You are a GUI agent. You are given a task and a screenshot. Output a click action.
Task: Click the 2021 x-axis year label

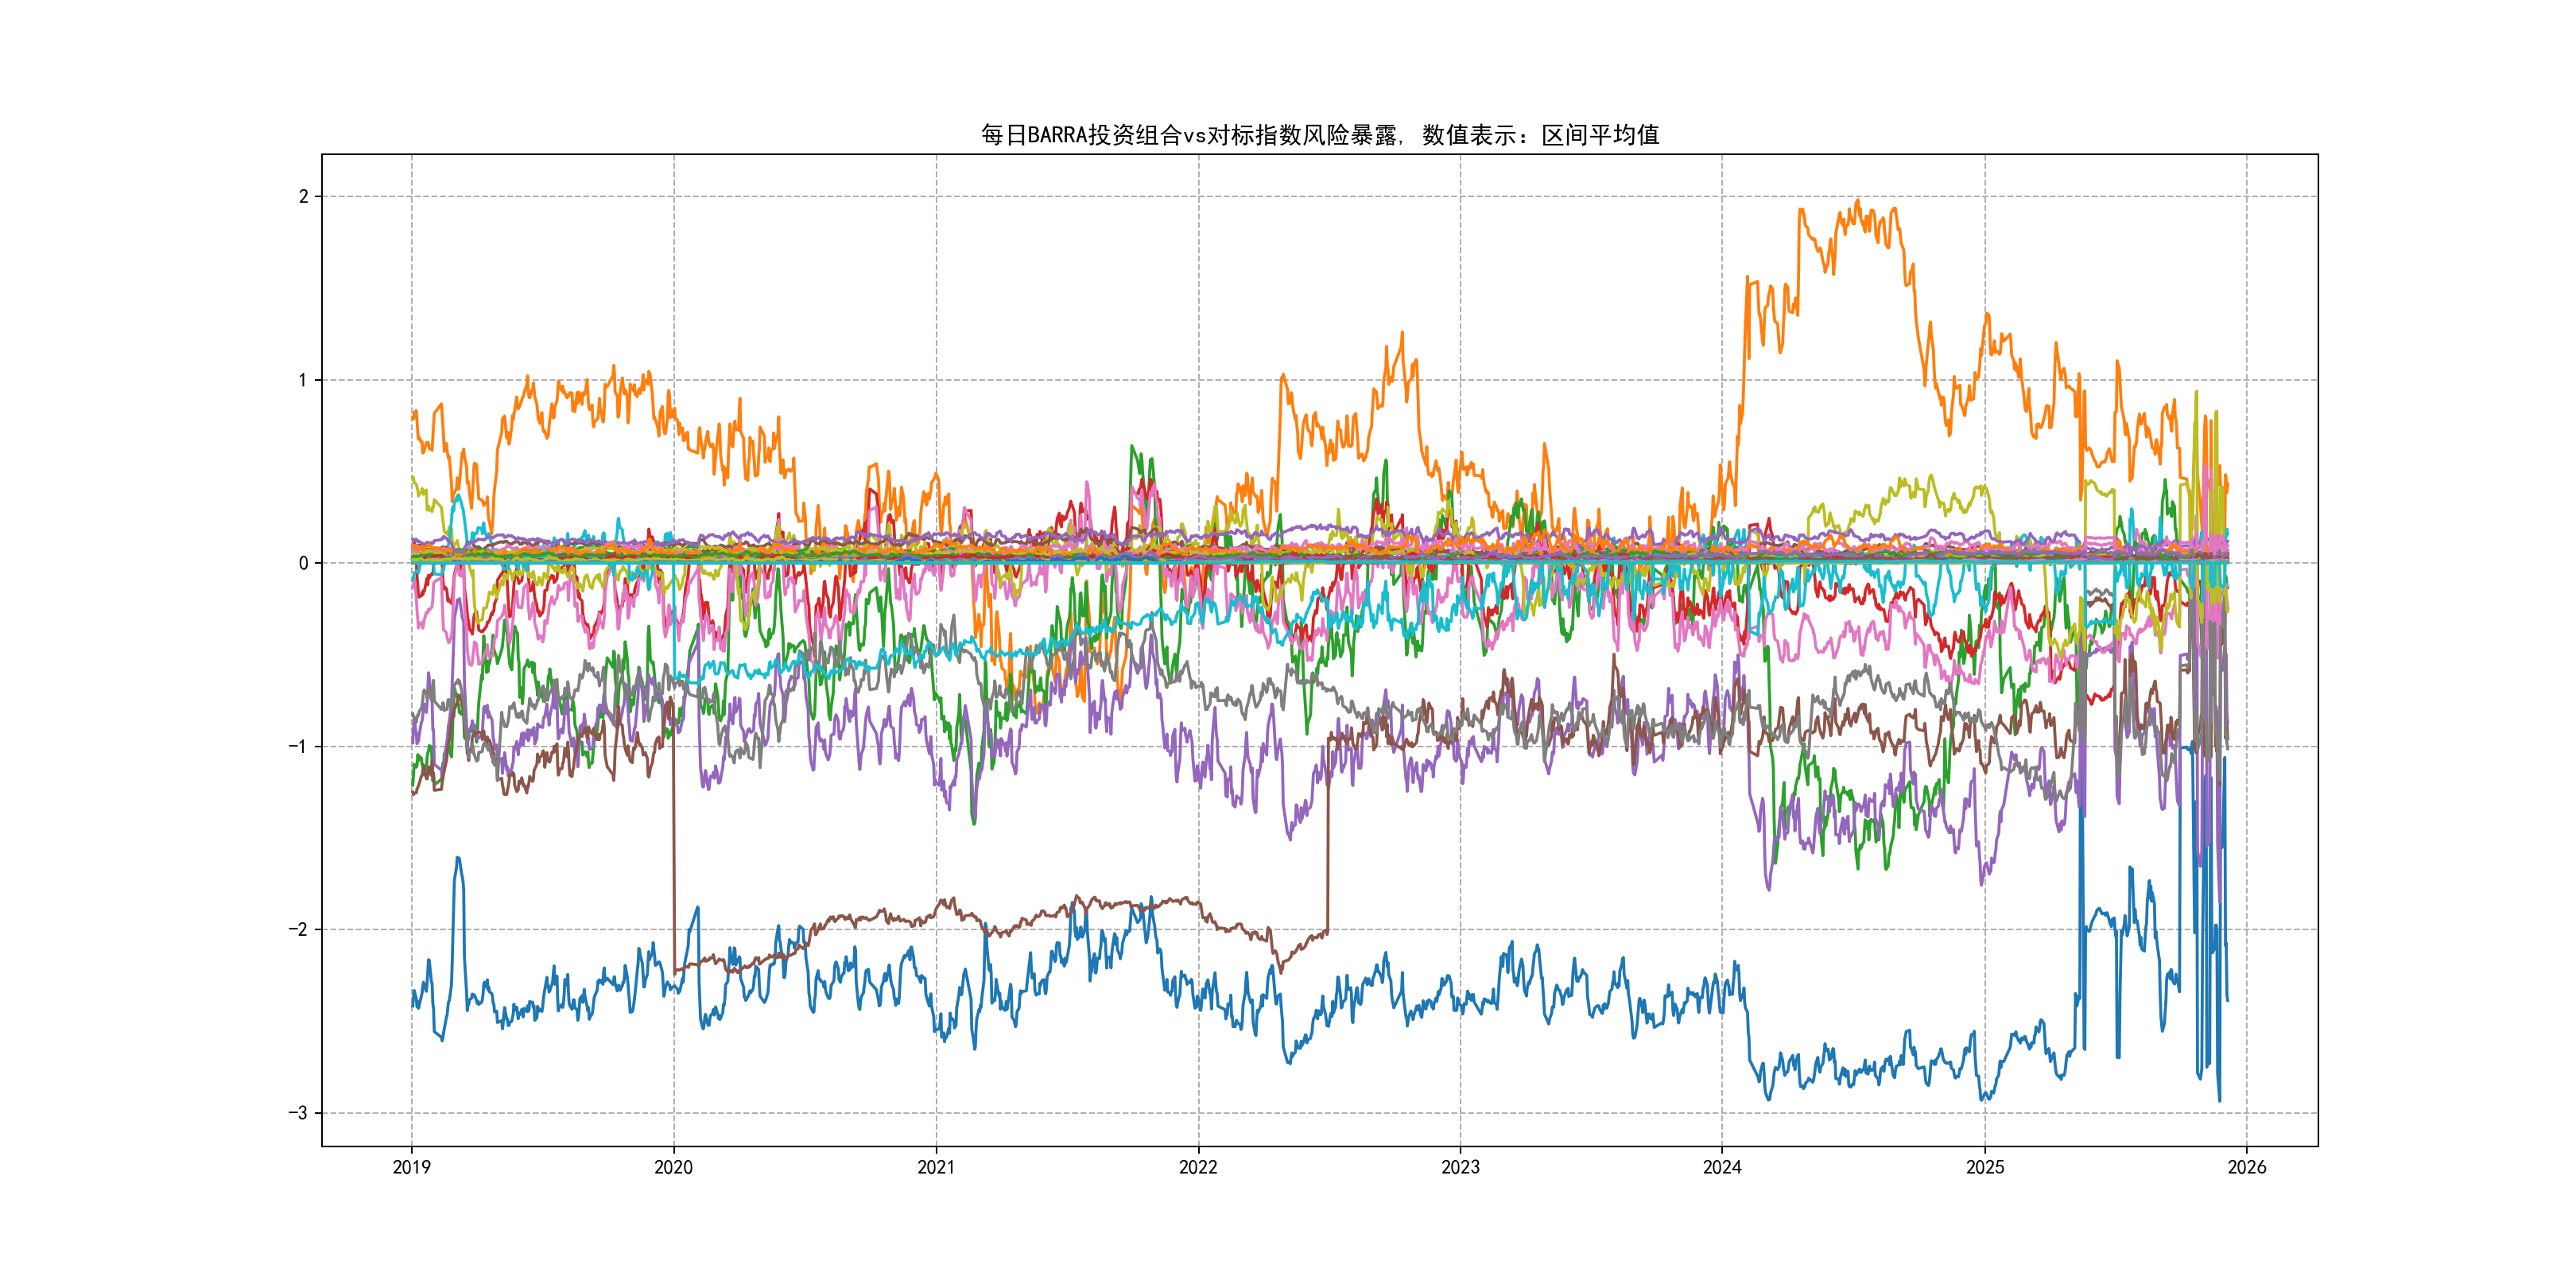(936, 1167)
